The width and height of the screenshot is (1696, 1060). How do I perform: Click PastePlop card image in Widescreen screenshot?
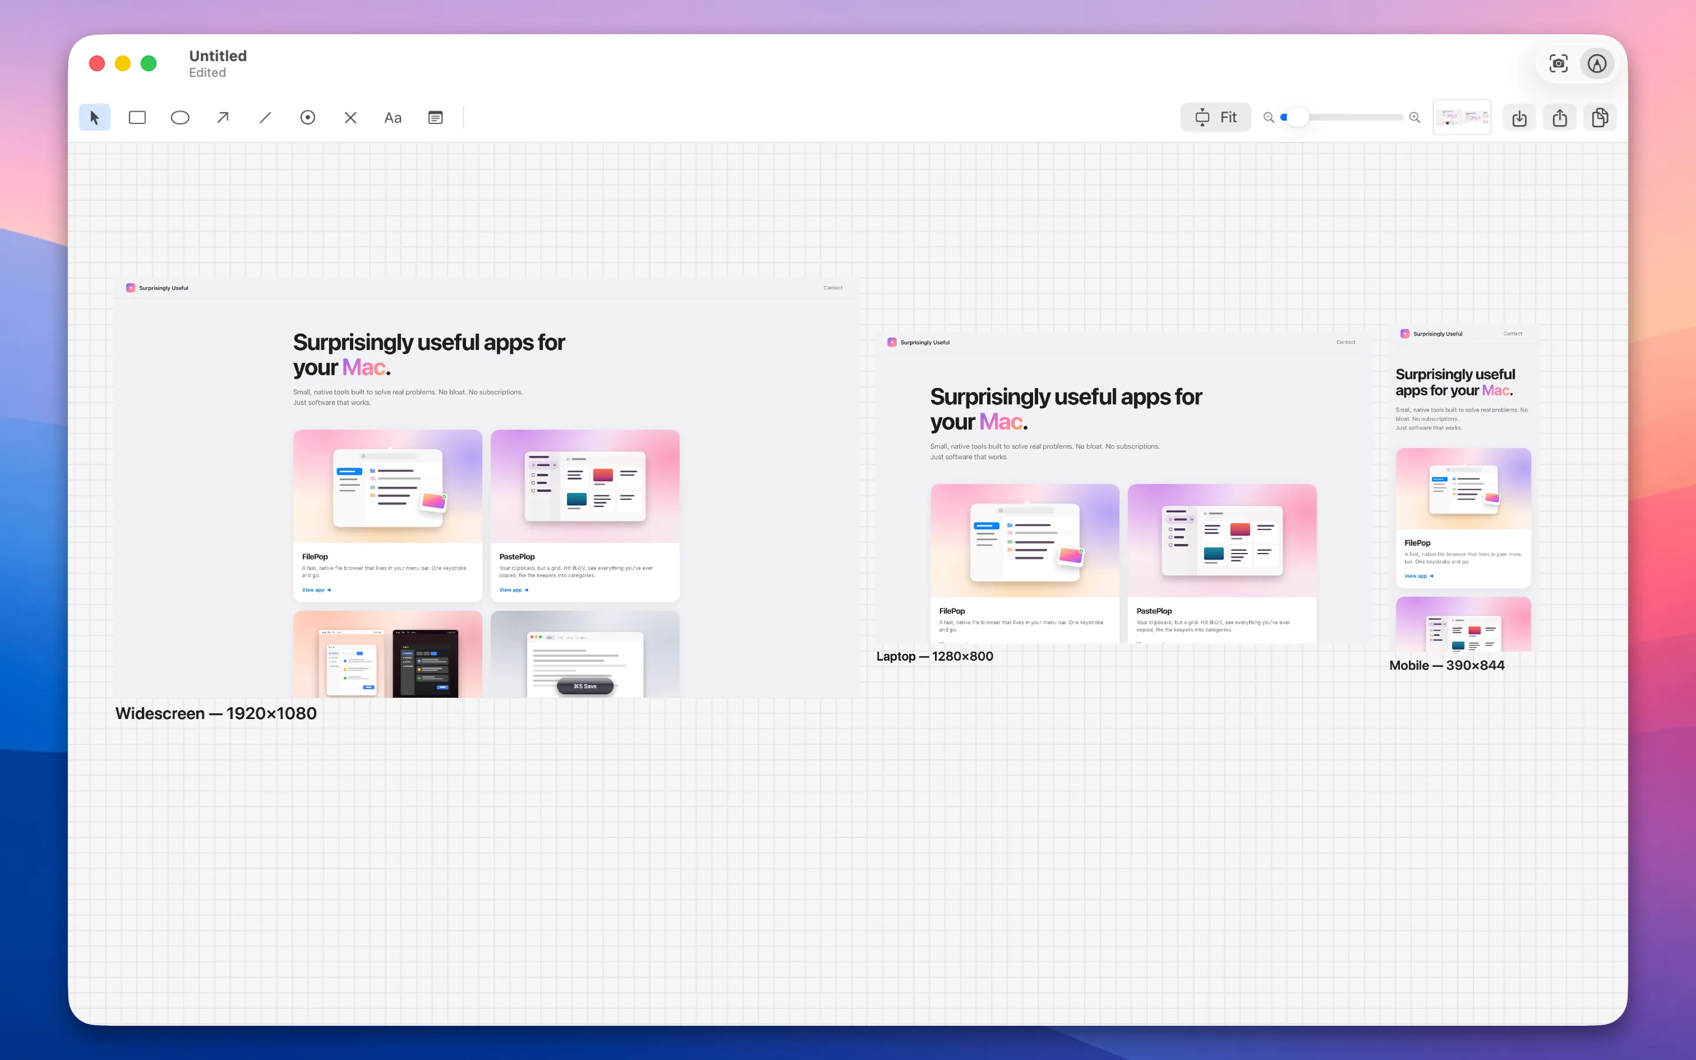[x=585, y=486]
